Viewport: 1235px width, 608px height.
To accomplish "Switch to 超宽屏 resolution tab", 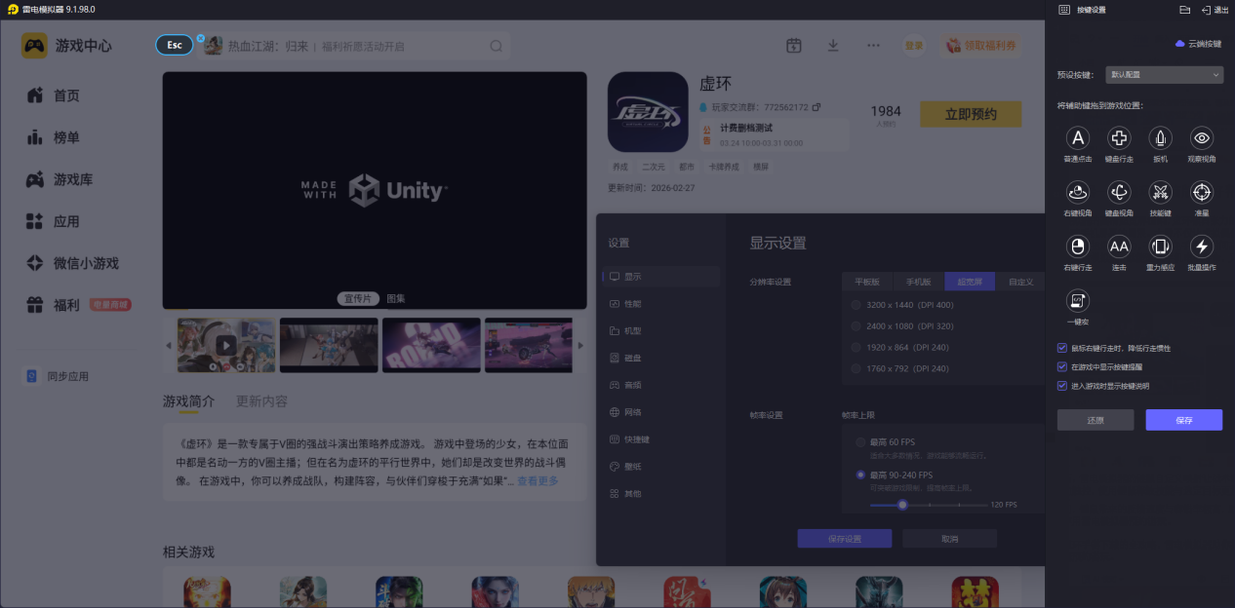I will (x=970, y=282).
